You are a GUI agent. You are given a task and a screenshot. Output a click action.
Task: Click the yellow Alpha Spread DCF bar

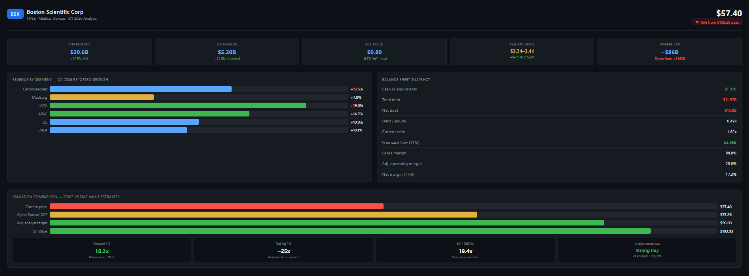(x=263, y=215)
